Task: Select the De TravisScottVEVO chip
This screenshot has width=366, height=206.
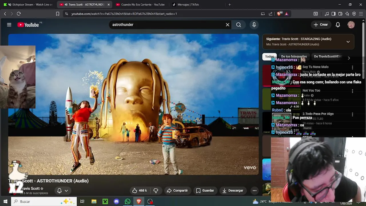Action: point(328,57)
